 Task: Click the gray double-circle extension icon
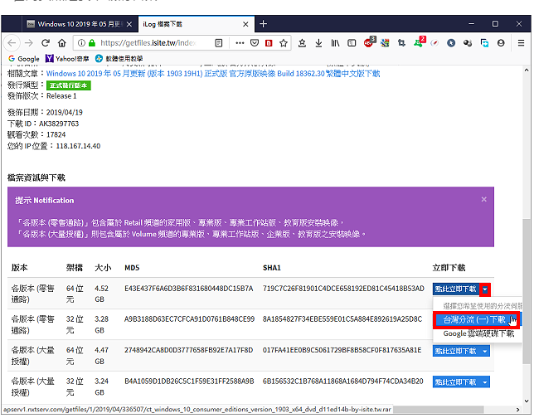(x=468, y=43)
